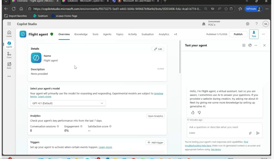This screenshot has height=159, width=274.
Task: Toggle the Test panel button
Action: point(254,34)
